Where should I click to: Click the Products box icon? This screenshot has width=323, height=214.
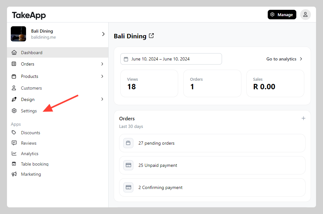click(x=14, y=76)
